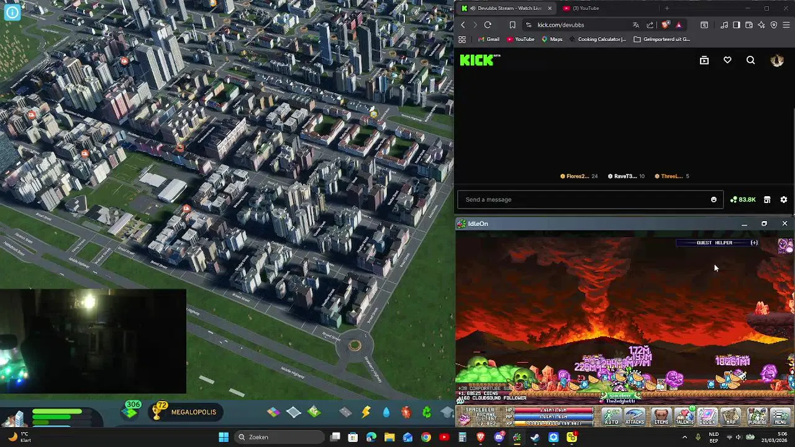The width and height of the screenshot is (795, 447).
Task: Open ATTACKS panel in IdleOn
Action: [635, 417]
